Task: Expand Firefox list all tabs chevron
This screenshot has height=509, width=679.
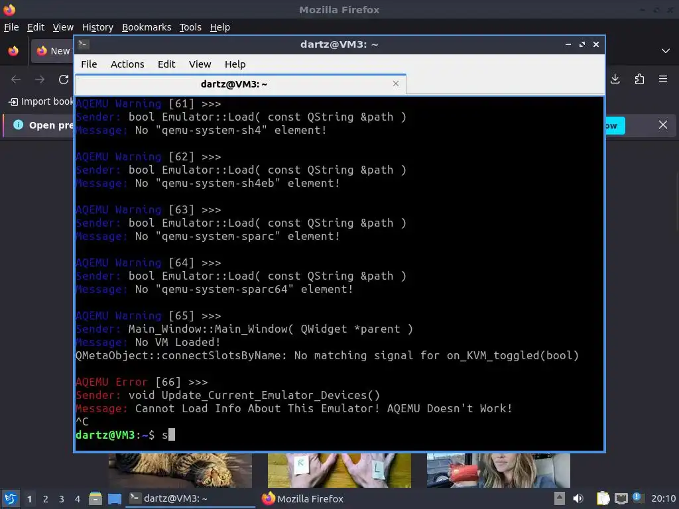Action: [666, 51]
